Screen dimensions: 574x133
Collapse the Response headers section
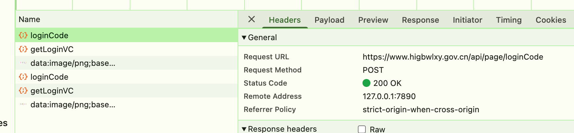pos(244,129)
